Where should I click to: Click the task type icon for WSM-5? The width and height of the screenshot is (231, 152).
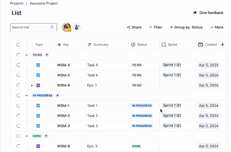(38, 75)
